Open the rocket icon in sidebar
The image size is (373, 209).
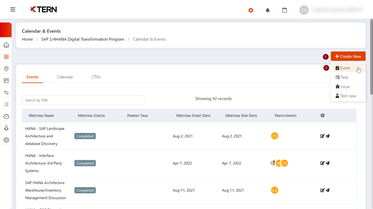coord(7,128)
